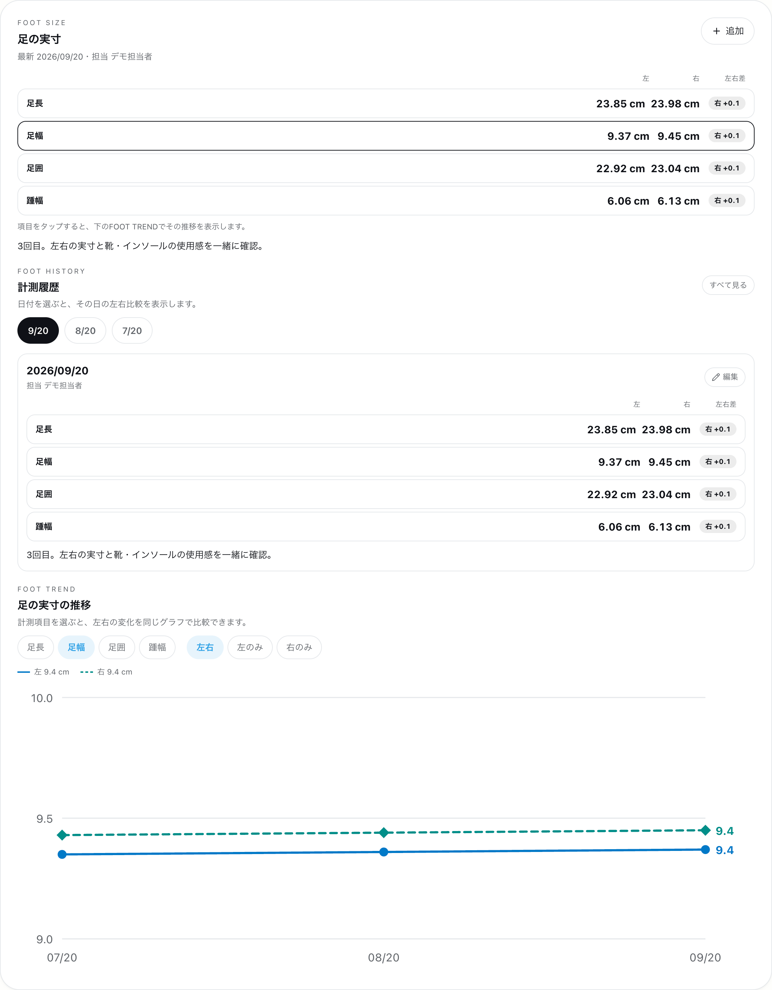Select the 足囲 row in FOOT SIZE list
This screenshot has width=772, height=990.
click(x=386, y=168)
